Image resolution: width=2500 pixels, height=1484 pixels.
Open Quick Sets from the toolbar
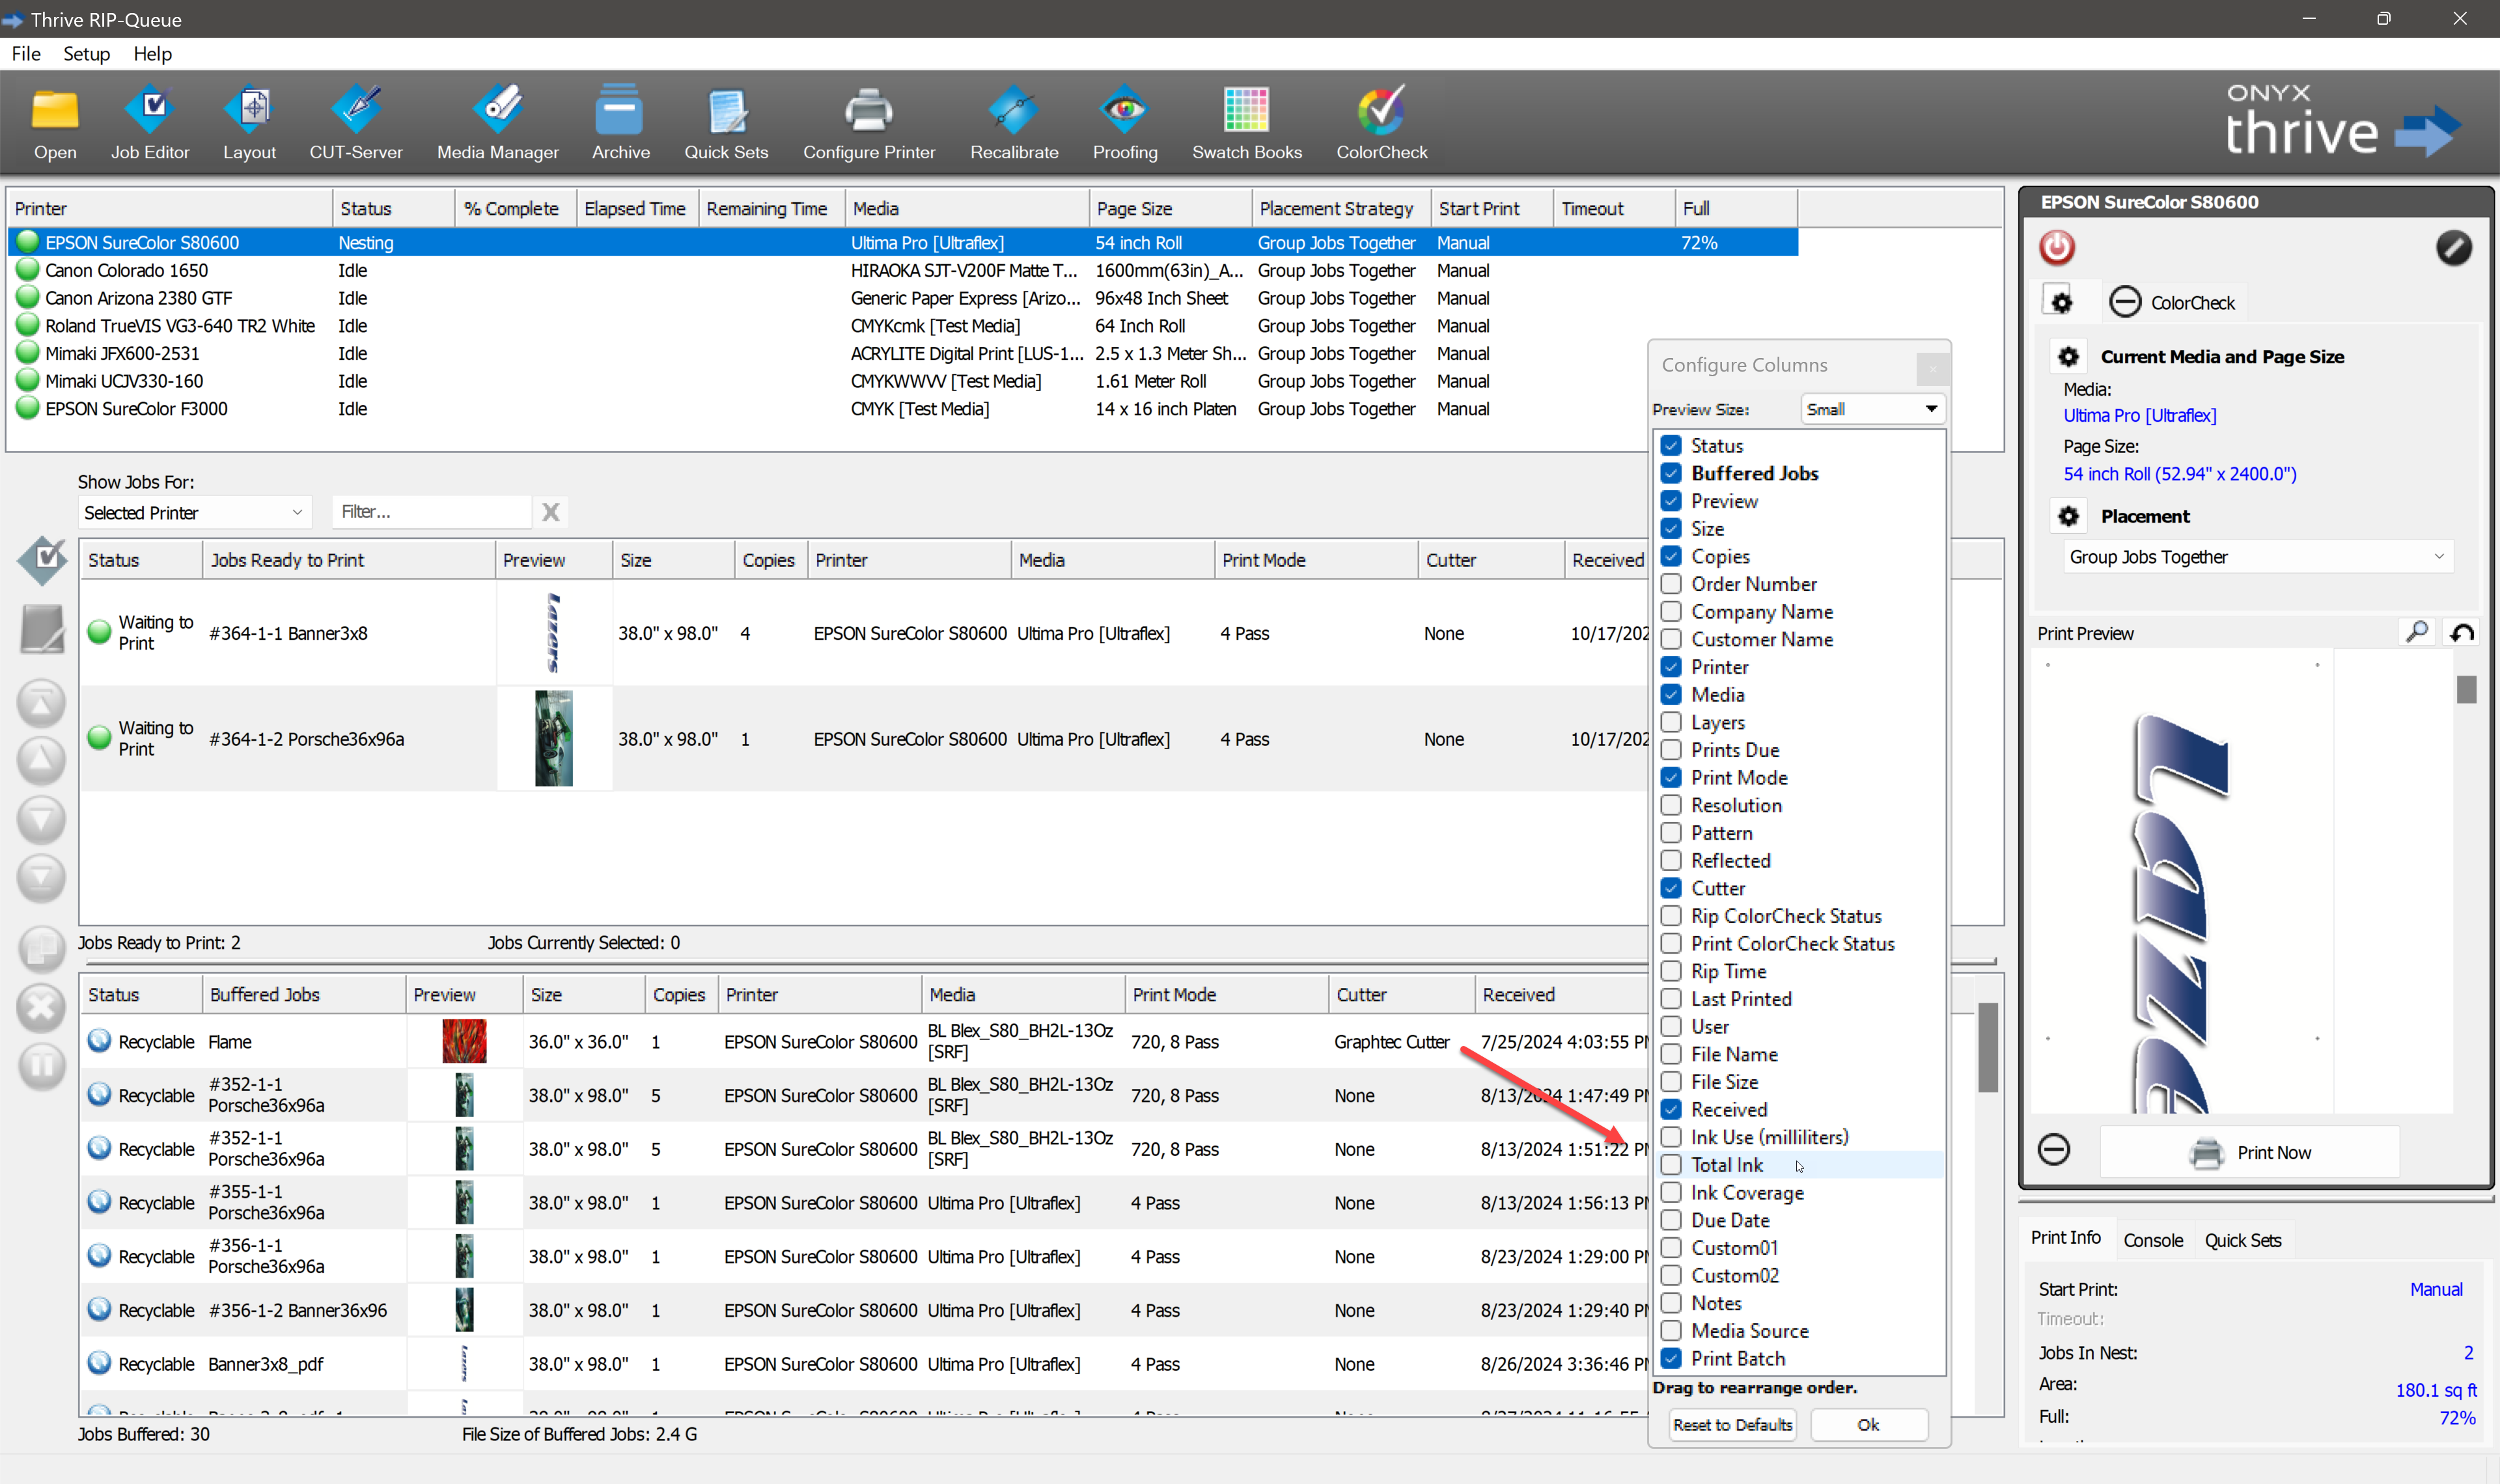726,123
